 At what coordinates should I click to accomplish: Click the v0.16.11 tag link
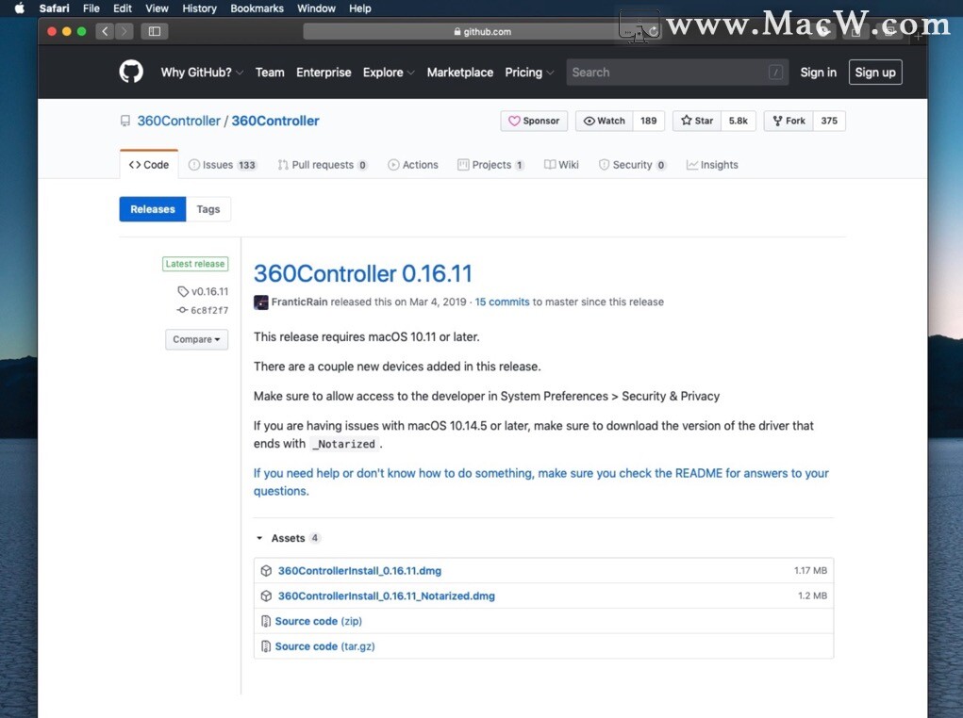209,291
